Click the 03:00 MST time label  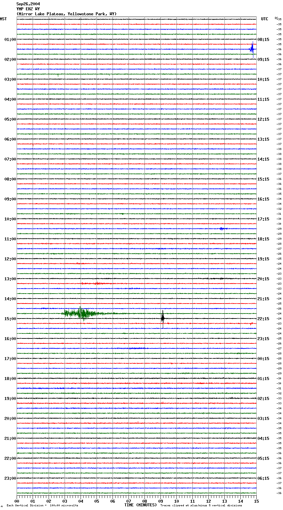point(10,79)
